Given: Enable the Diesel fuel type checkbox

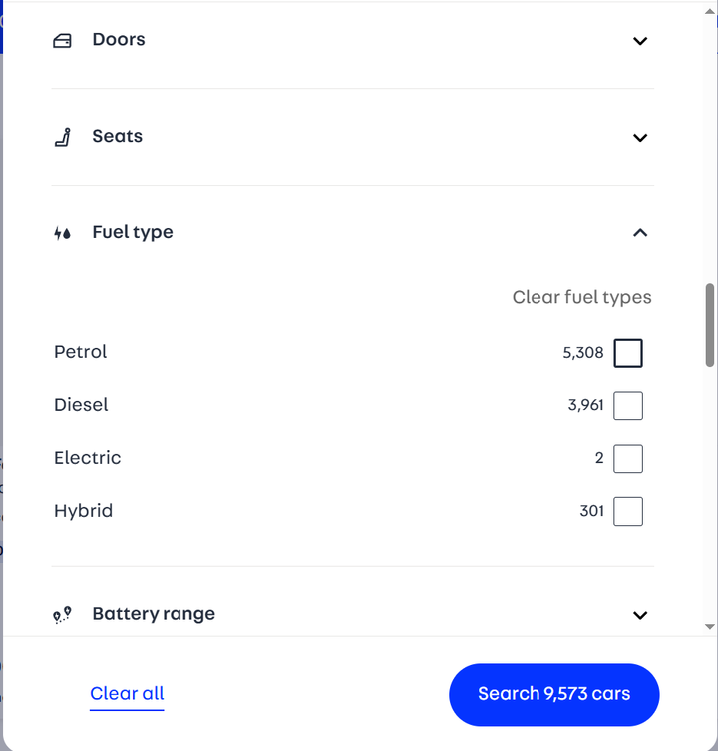Looking at the screenshot, I should [628, 406].
